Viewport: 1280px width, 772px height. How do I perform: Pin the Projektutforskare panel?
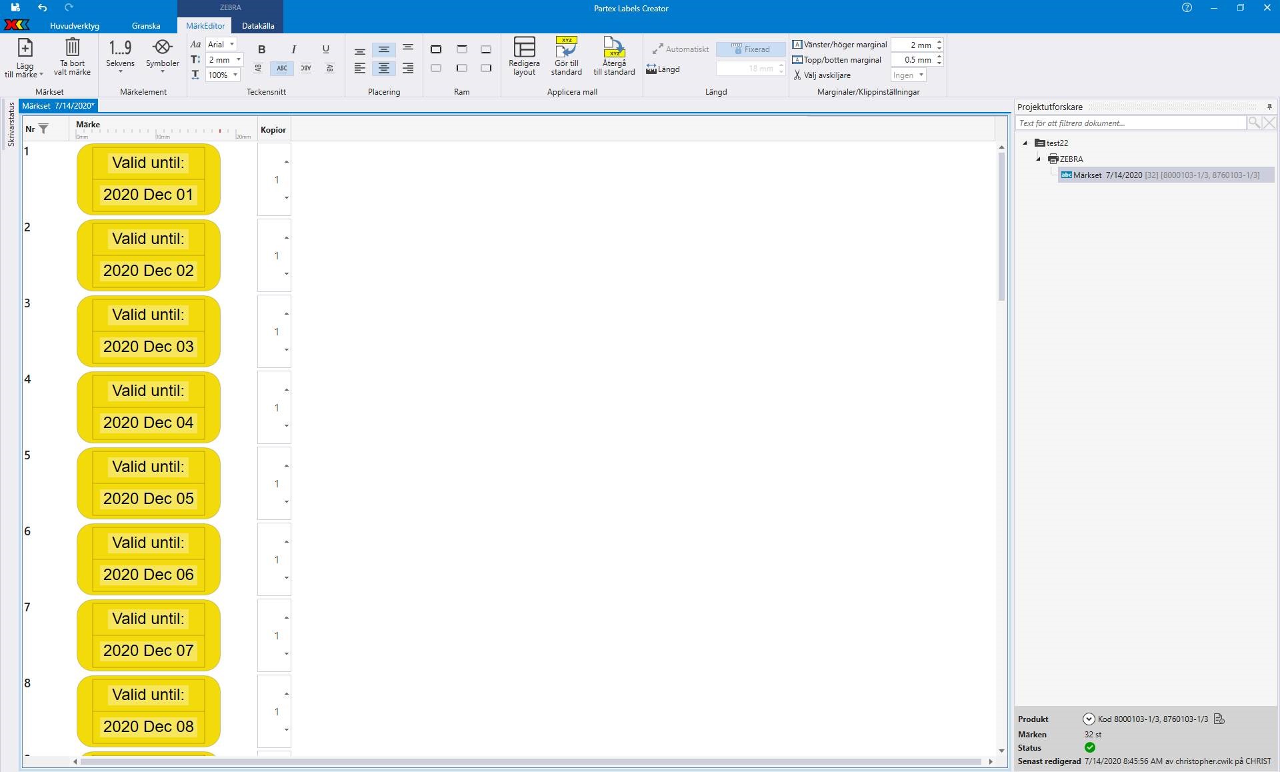tap(1269, 107)
